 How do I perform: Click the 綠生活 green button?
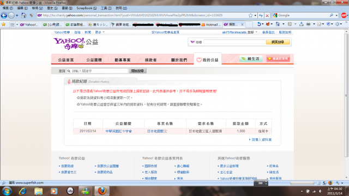click(251, 59)
